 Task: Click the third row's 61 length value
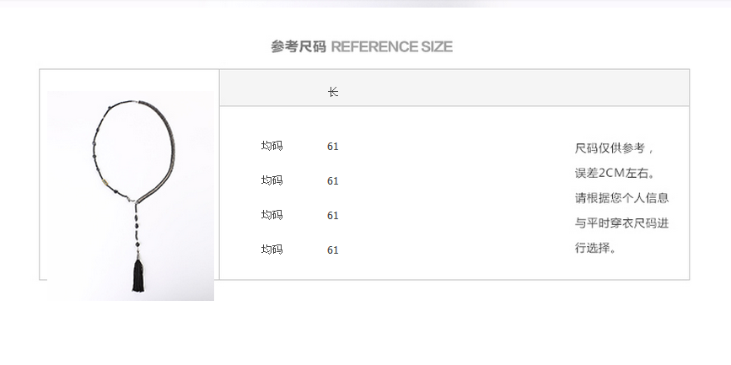332,215
